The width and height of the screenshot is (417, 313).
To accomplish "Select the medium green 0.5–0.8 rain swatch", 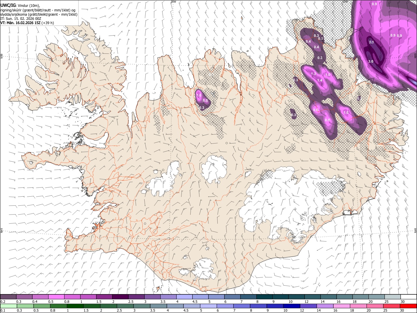I will click(42, 306).
